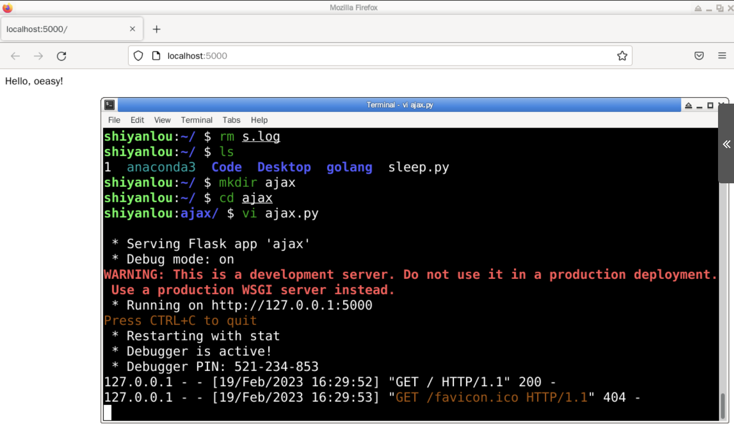This screenshot has height=441, width=734.
Task: Click 'sleep.py' in ls output
Action: [418, 167]
